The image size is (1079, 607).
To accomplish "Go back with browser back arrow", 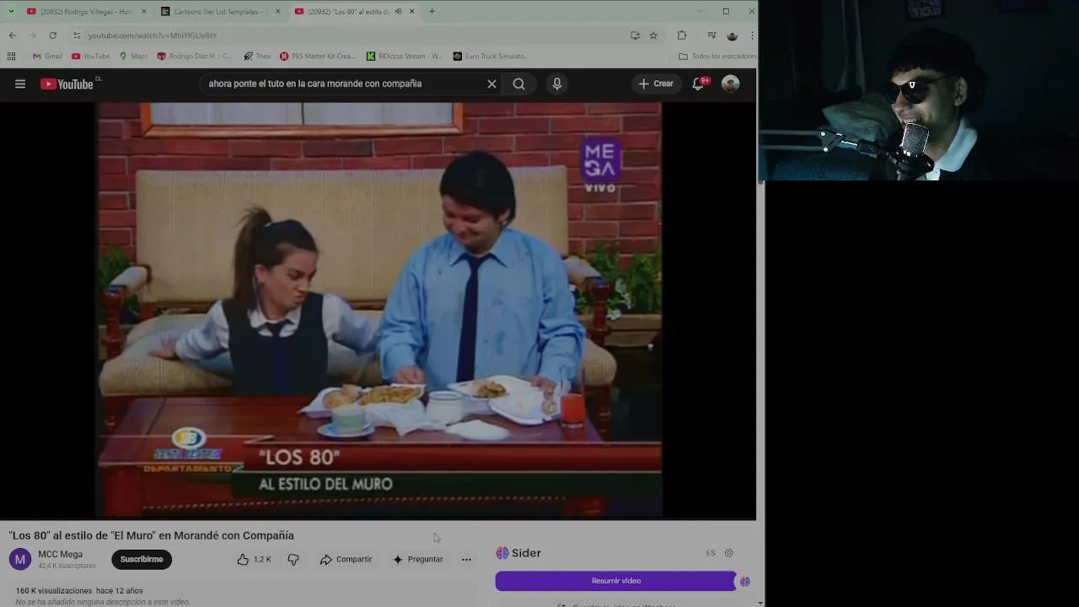I will coord(12,35).
